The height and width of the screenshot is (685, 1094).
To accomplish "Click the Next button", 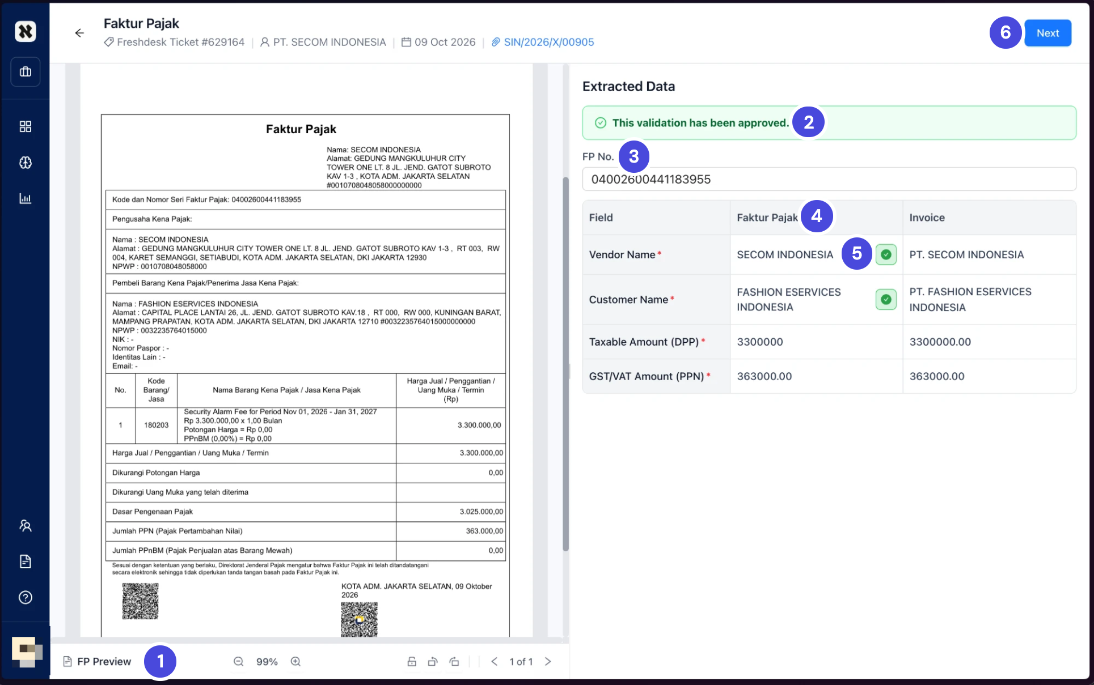I will pos(1047,33).
